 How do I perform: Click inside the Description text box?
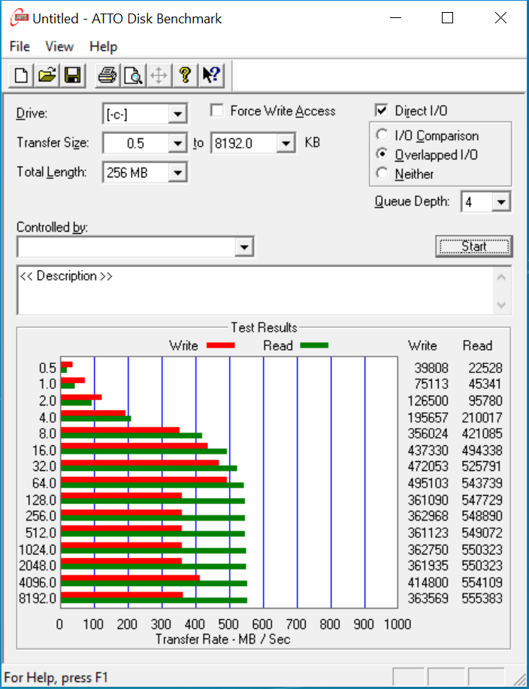pyautogui.click(x=255, y=290)
